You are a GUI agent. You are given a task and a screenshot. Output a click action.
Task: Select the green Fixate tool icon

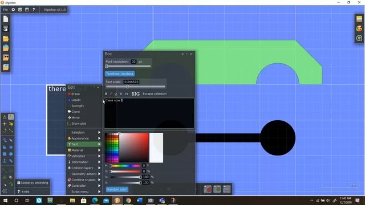click(x=5, y=178)
